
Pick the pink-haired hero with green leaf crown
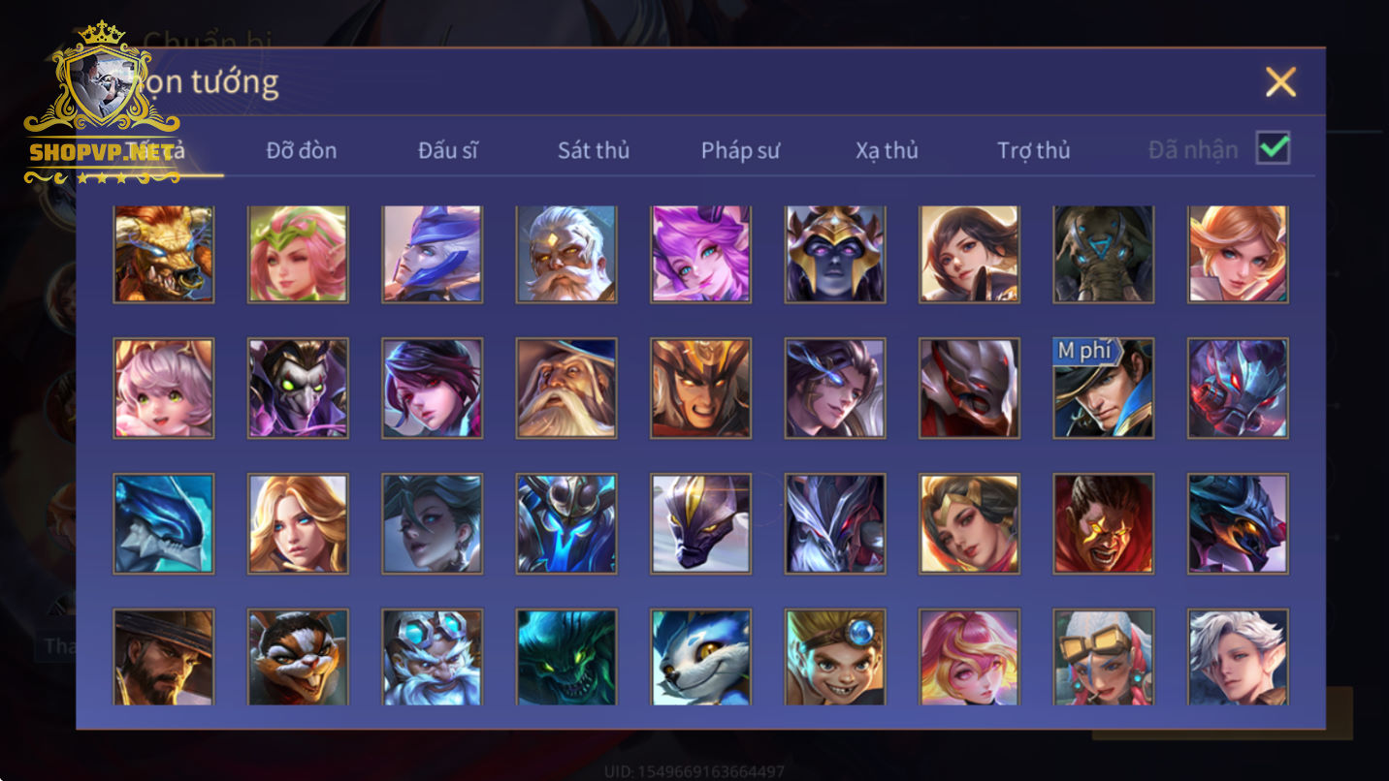tap(298, 254)
